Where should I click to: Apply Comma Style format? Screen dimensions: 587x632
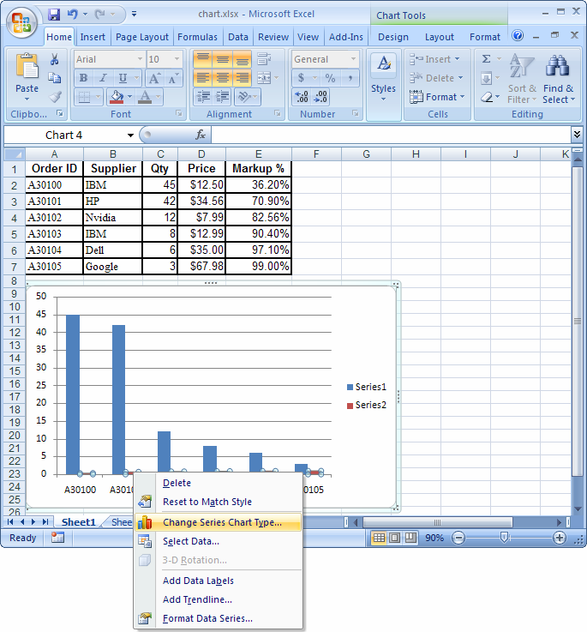click(x=350, y=78)
